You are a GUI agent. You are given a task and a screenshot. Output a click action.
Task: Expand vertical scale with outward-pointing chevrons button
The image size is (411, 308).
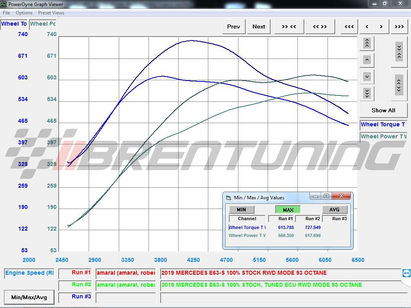click(399, 85)
